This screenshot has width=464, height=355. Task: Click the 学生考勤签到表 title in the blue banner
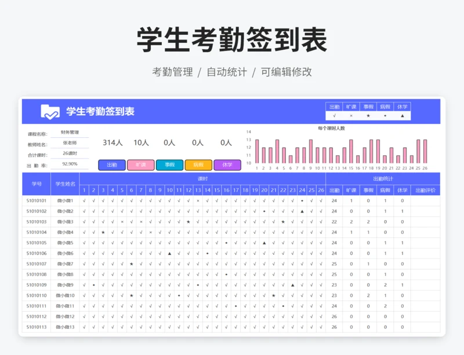100,111
